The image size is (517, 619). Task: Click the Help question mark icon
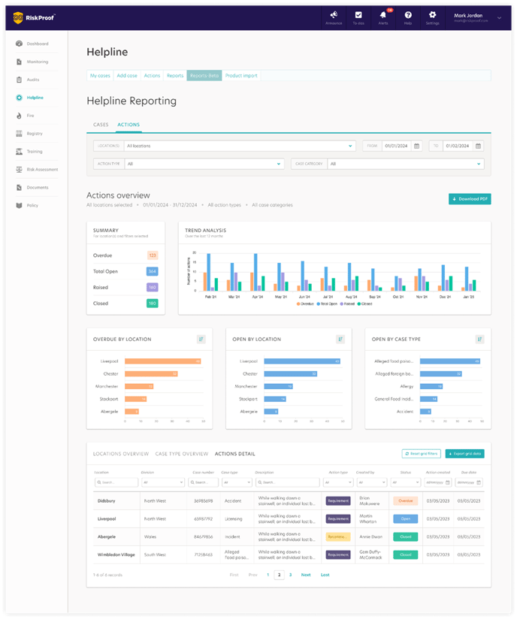pyautogui.click(x=408, y=15)
